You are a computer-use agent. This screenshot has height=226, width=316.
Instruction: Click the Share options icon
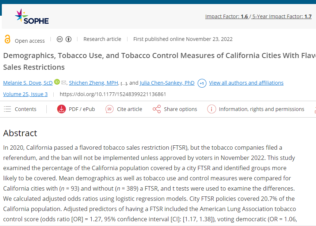tap(157, 109)
